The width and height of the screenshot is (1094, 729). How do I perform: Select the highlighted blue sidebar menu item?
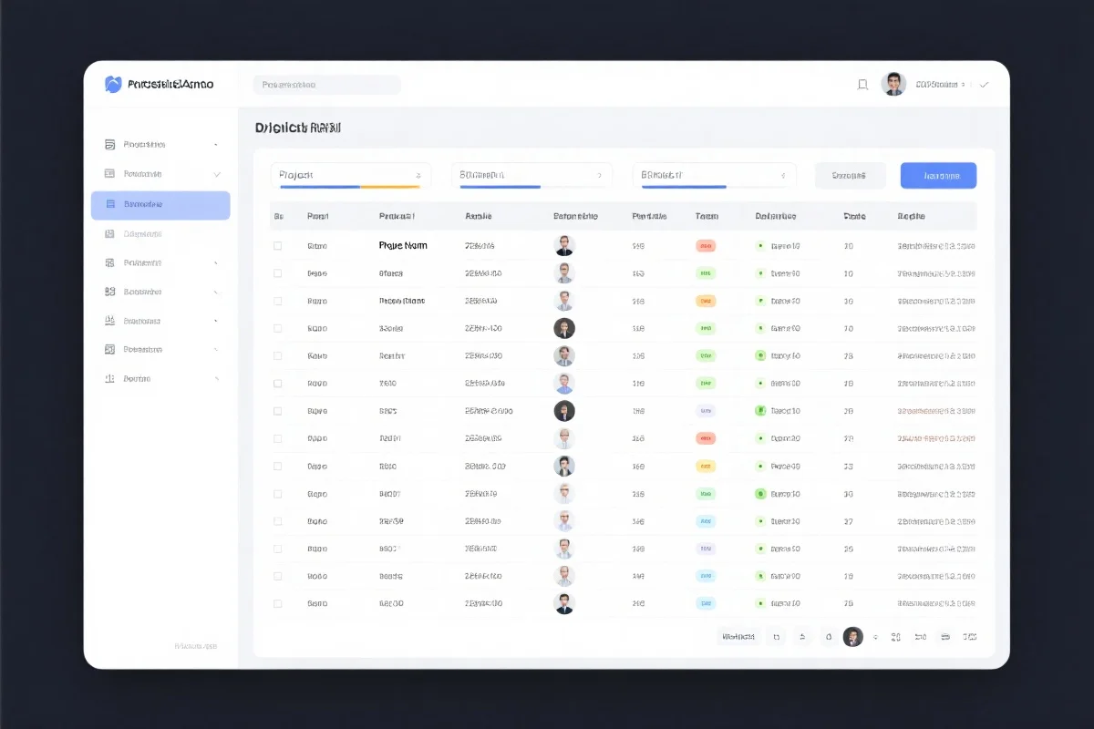tap(160, 205)
